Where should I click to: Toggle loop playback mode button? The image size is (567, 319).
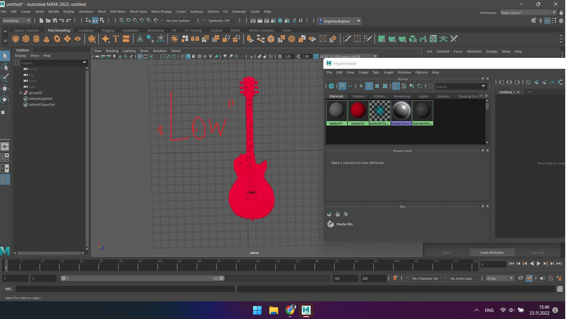tap(520, 278)
